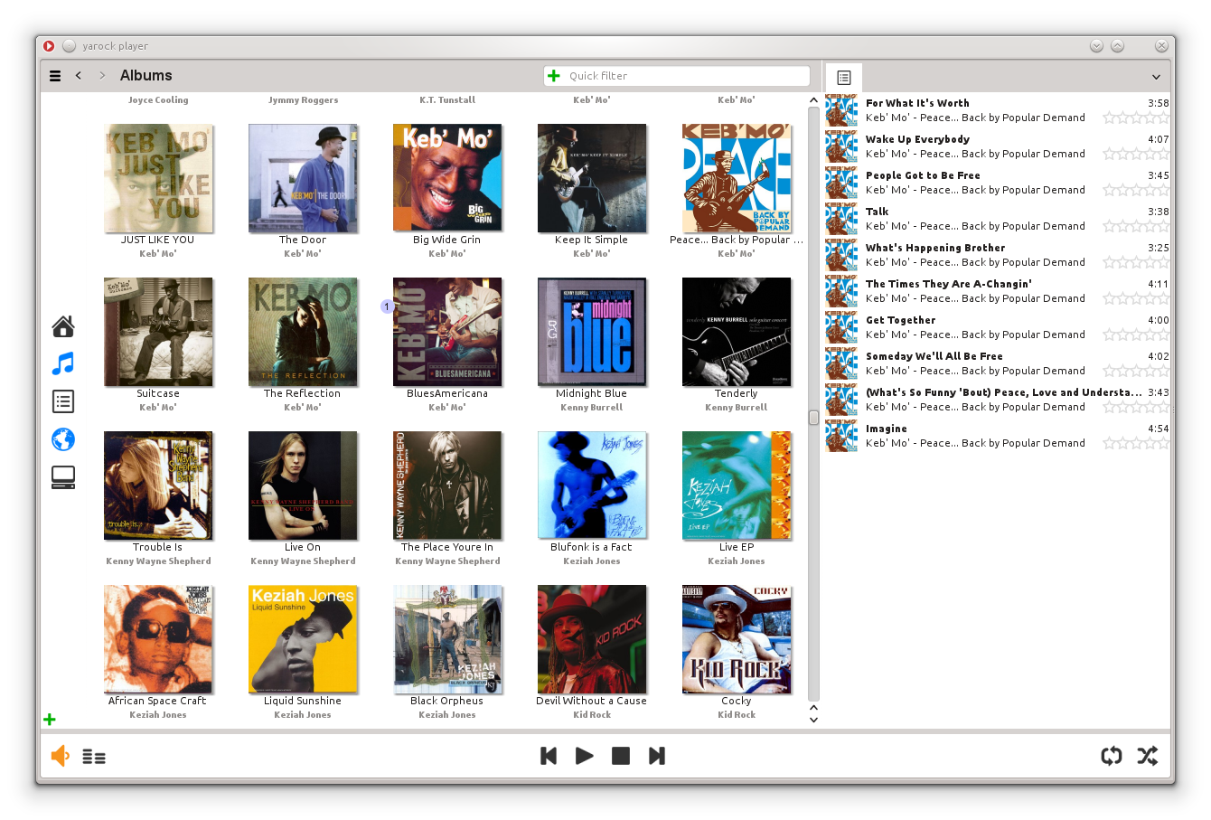1211x820 pixels.
Task: Select the track titled Talk
Action: [997, 219]
